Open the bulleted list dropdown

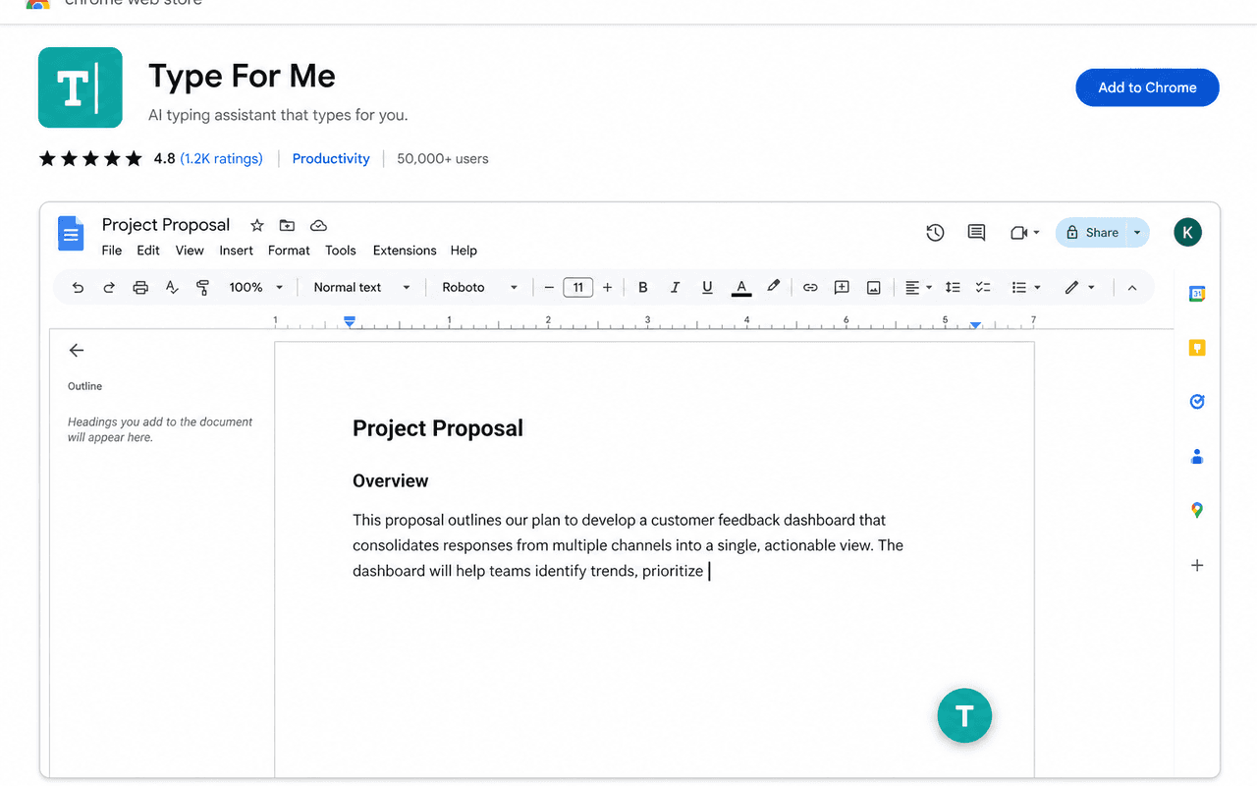(1026, 288)
